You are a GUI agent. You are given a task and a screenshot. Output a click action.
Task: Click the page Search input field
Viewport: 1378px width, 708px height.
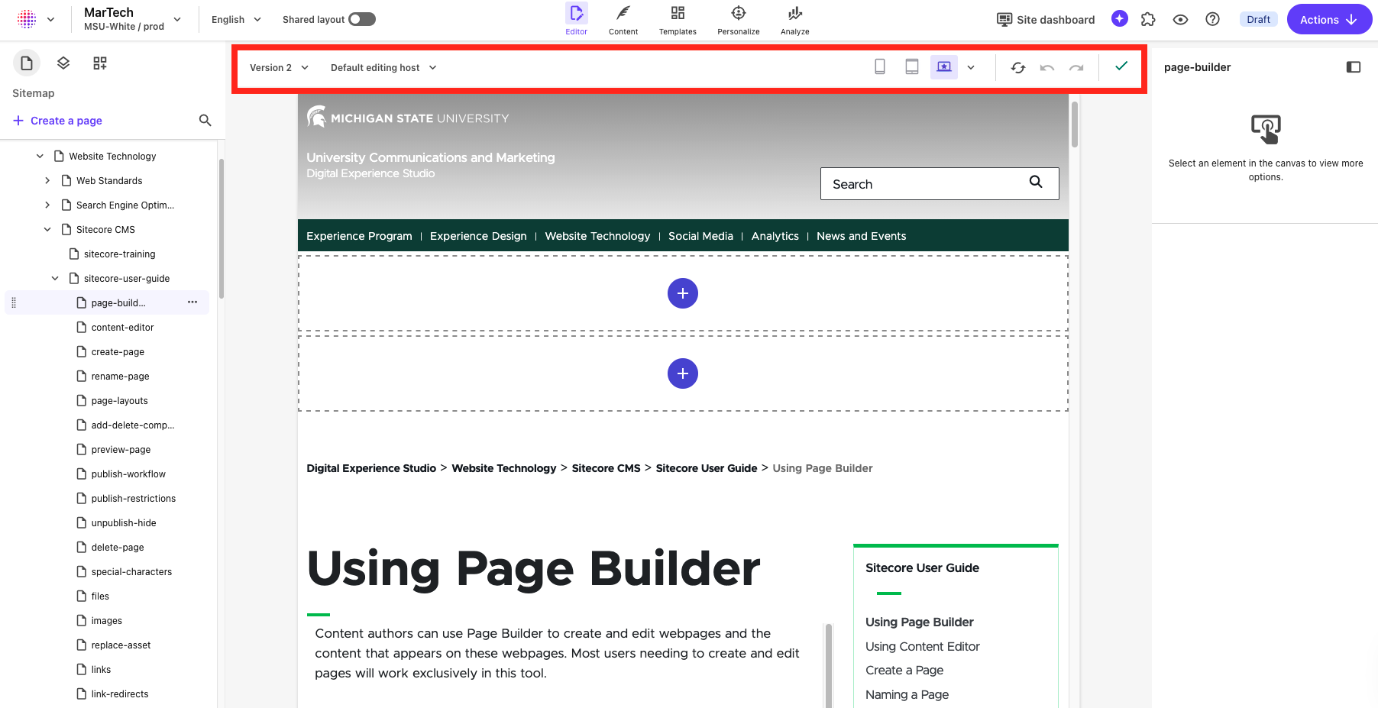[940, 184]
